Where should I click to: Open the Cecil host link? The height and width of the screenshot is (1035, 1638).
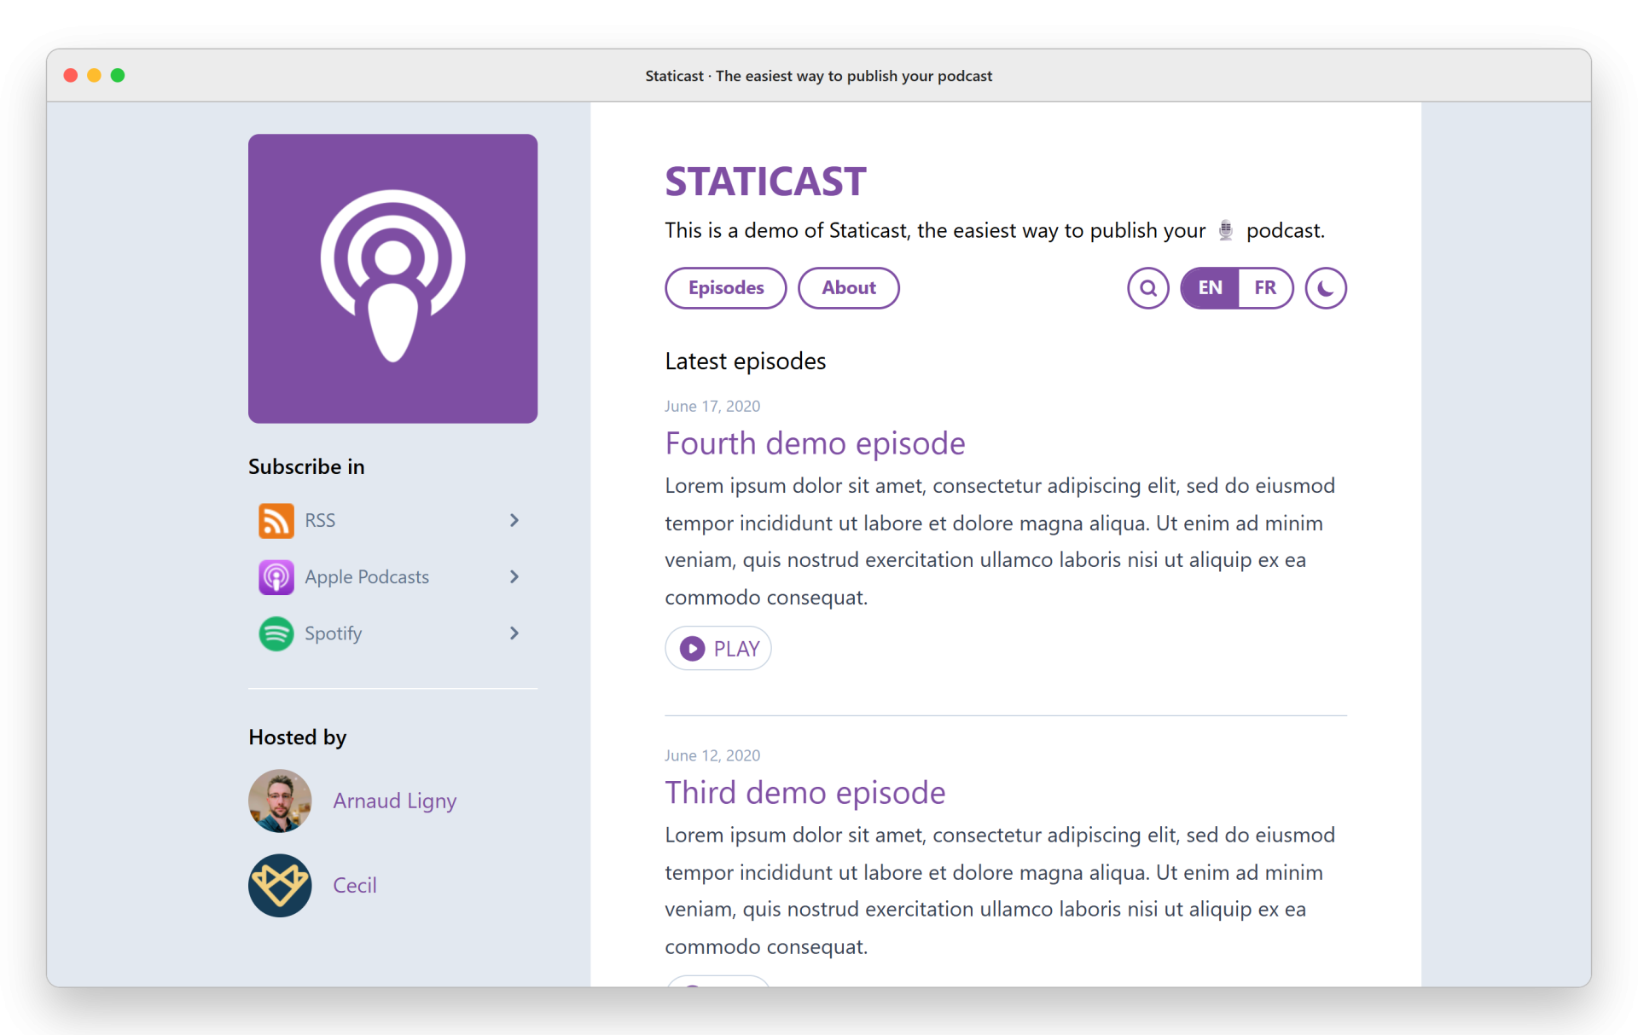[x=355, y=886]
